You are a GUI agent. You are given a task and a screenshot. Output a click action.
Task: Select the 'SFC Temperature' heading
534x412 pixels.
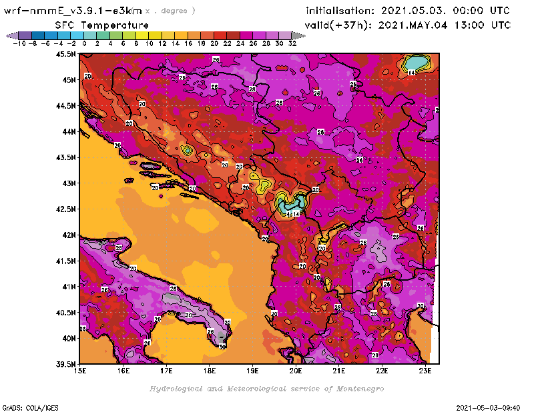102,25
